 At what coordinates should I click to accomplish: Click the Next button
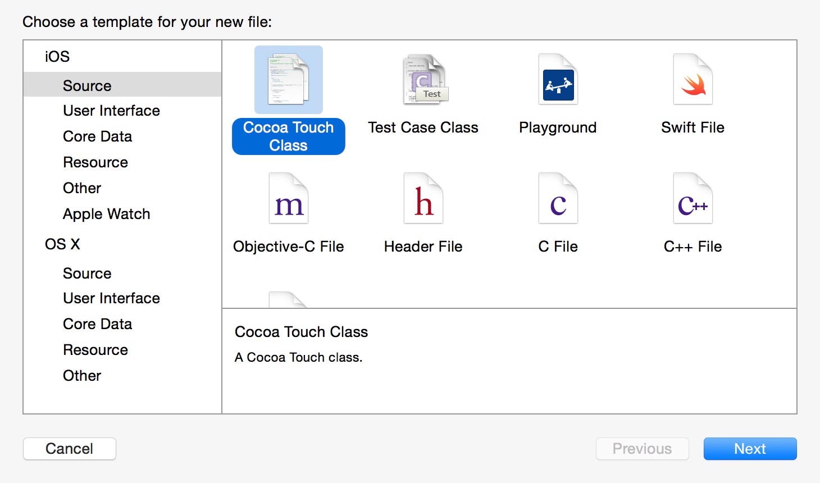(750, 449)
